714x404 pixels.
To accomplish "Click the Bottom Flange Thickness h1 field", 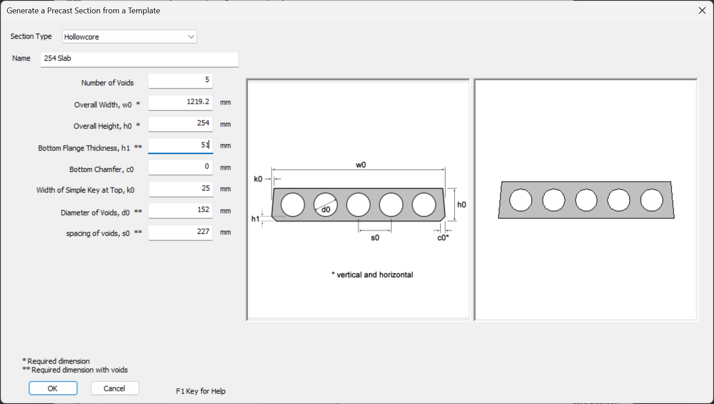I will pyautogui.click(x=180, y=145).
